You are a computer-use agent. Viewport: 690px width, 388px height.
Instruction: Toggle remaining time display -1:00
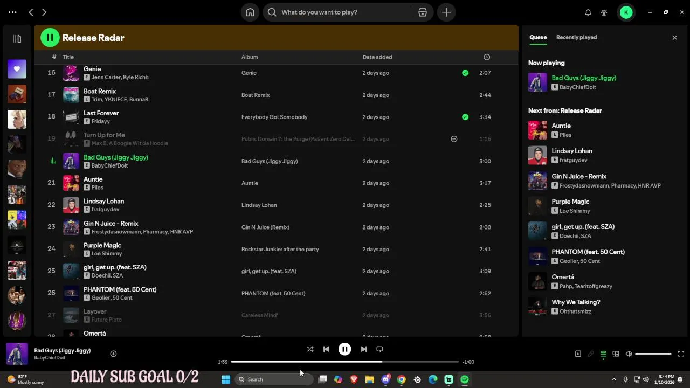point(468,362)
